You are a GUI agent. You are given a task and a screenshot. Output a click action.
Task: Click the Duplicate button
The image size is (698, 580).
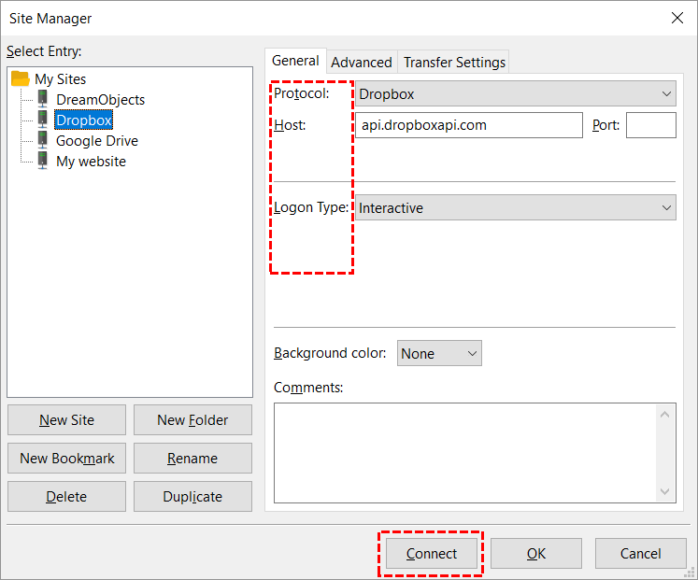192,496
